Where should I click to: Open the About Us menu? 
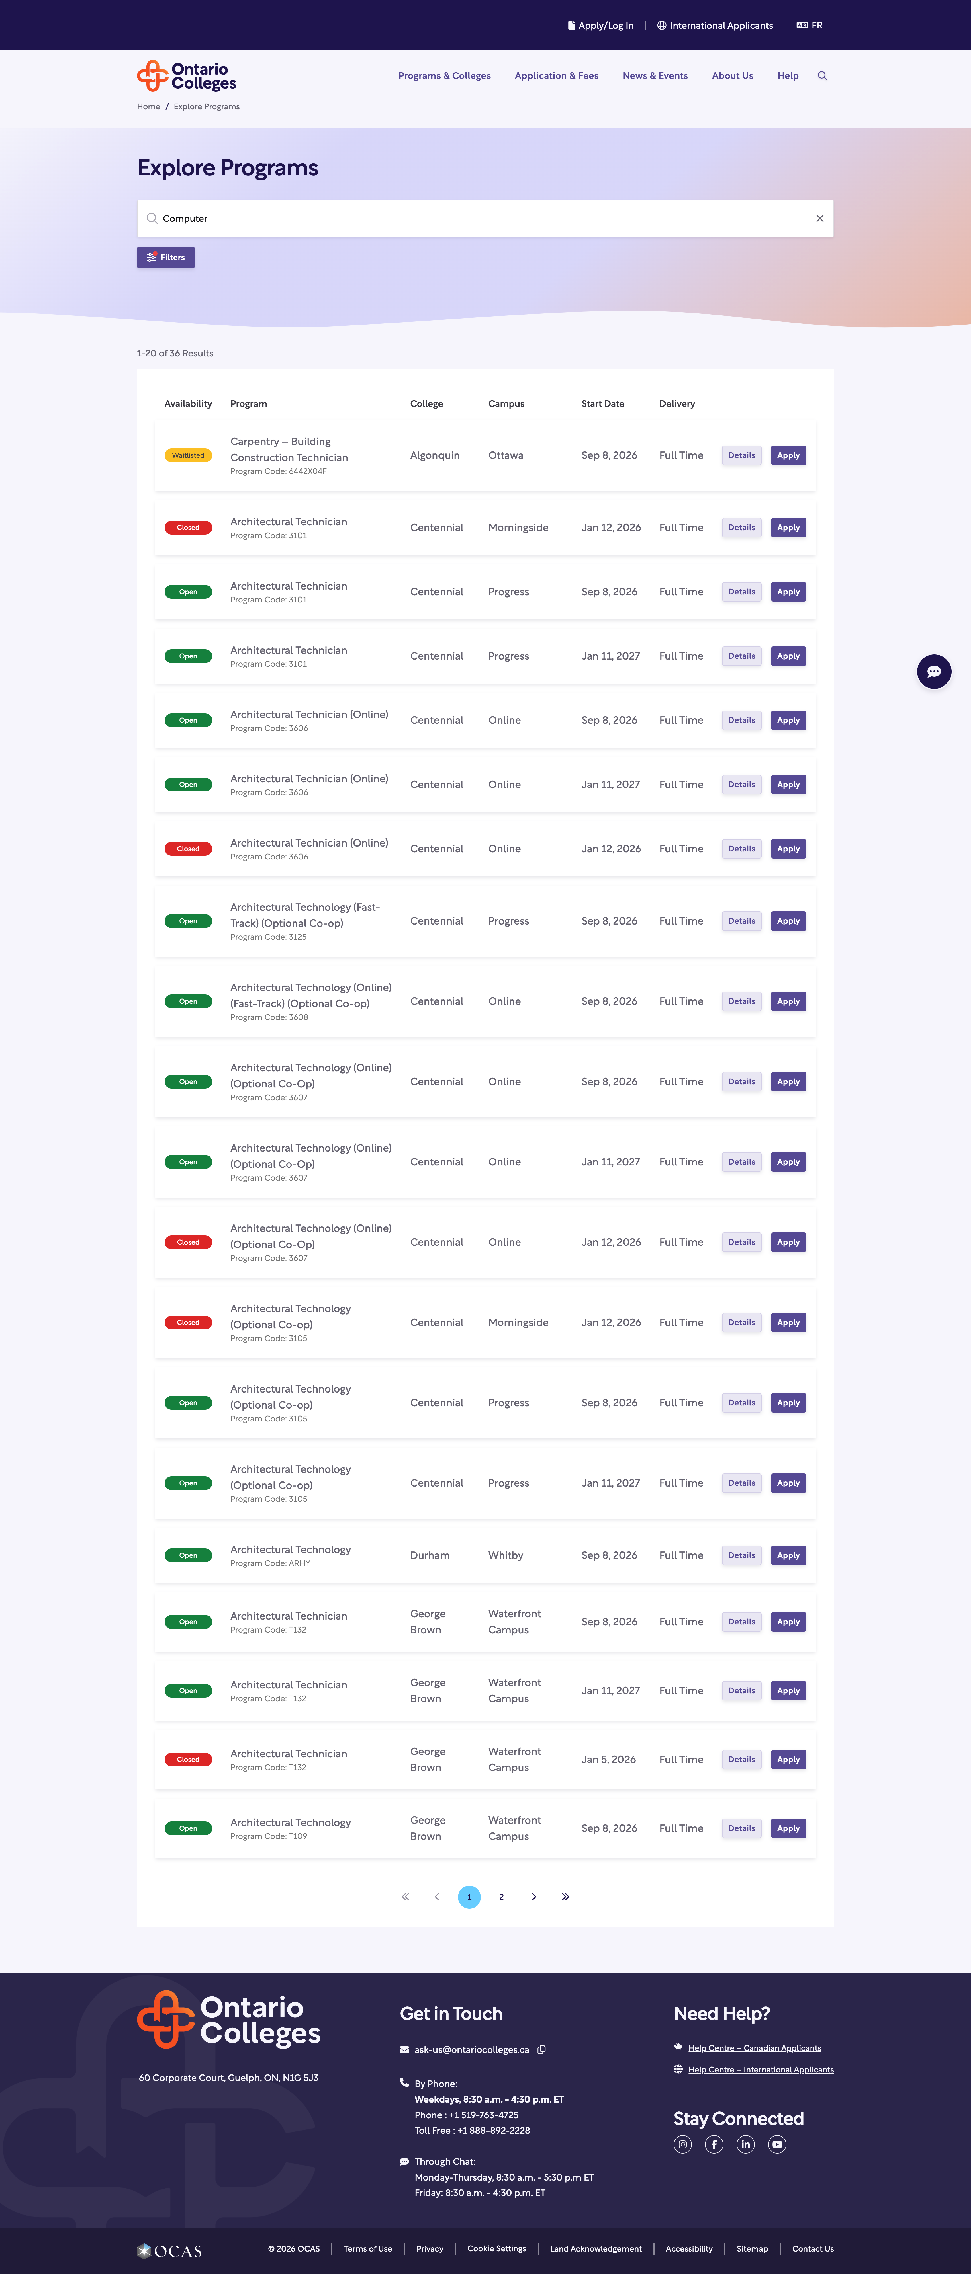click(x=732, y=76)
